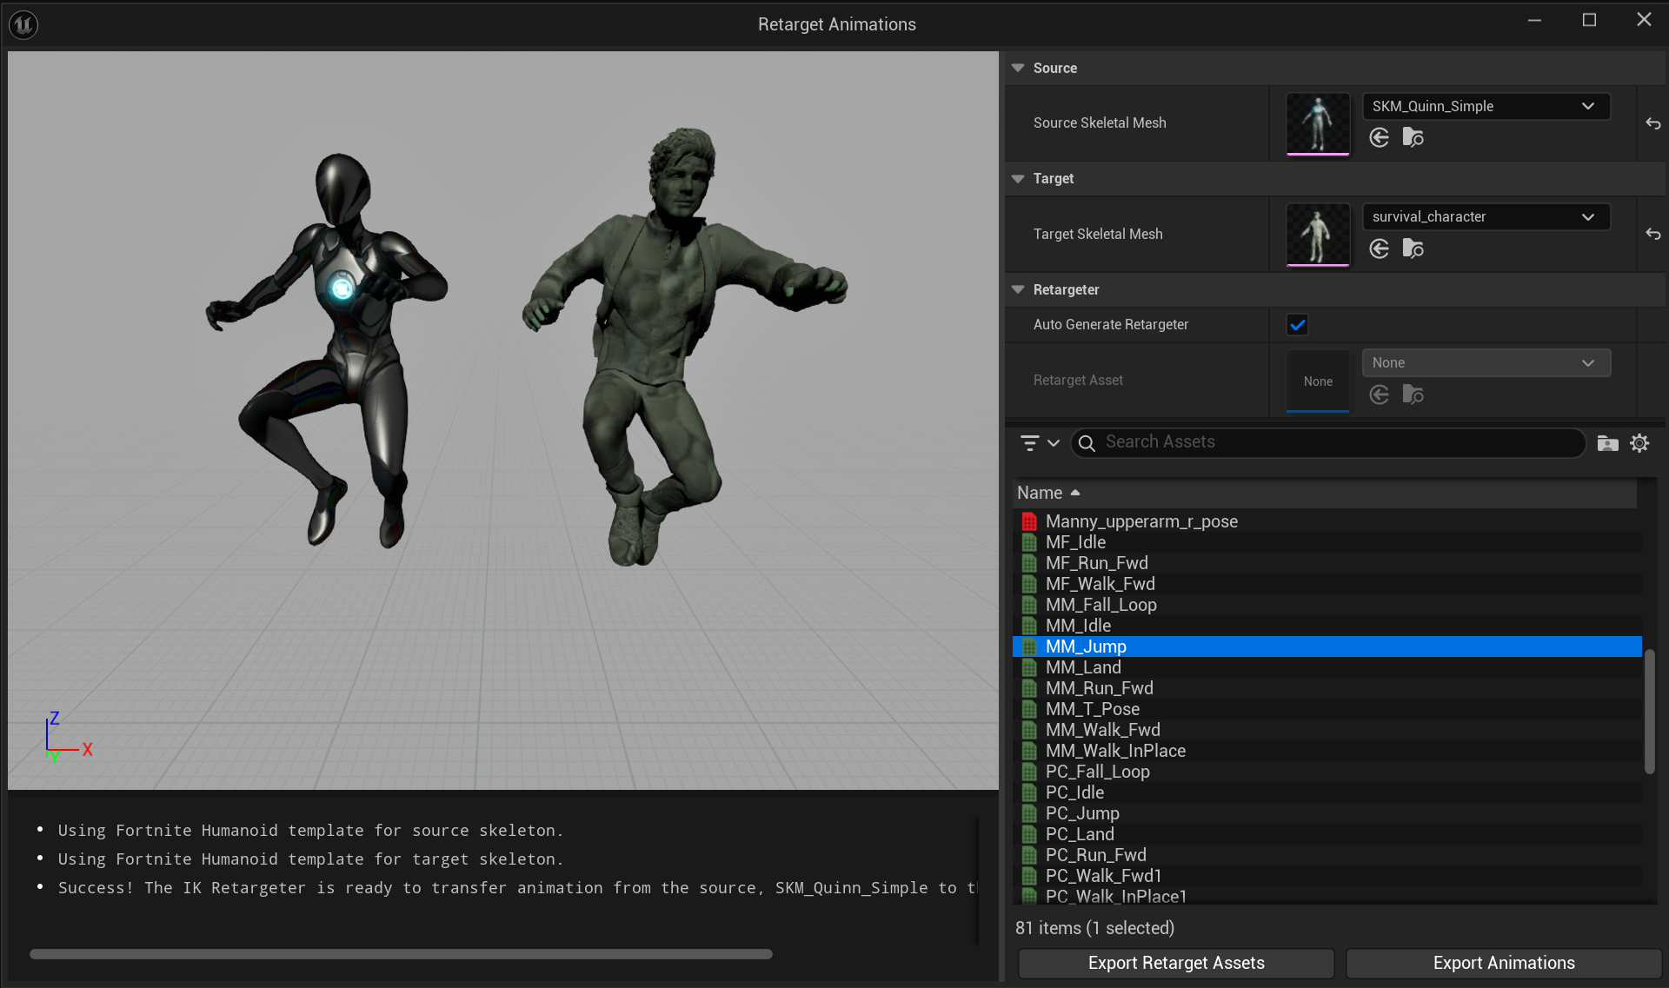Reset Source Skeletal Mesh to default
The width and height of the screenshot is (1669, 988).
[1652, 123]
